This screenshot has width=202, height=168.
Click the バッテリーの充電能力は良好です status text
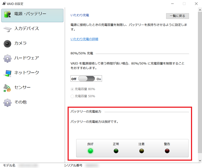point(94,122)
